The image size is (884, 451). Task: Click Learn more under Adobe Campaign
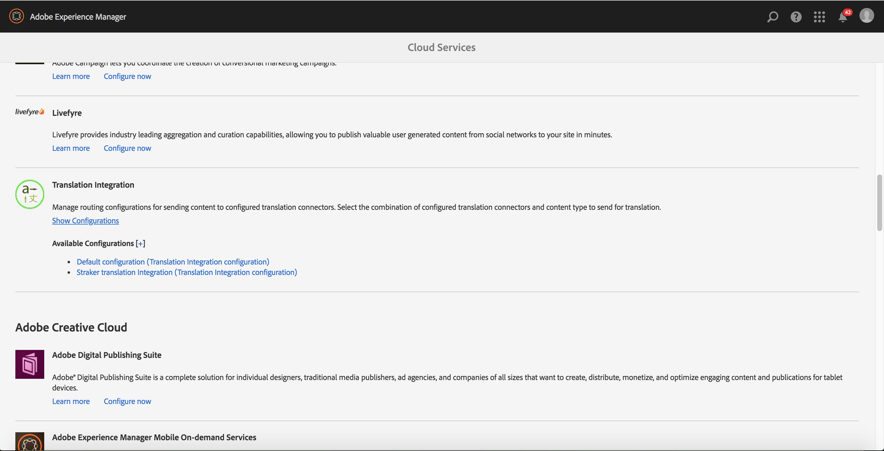click(71, 76)
